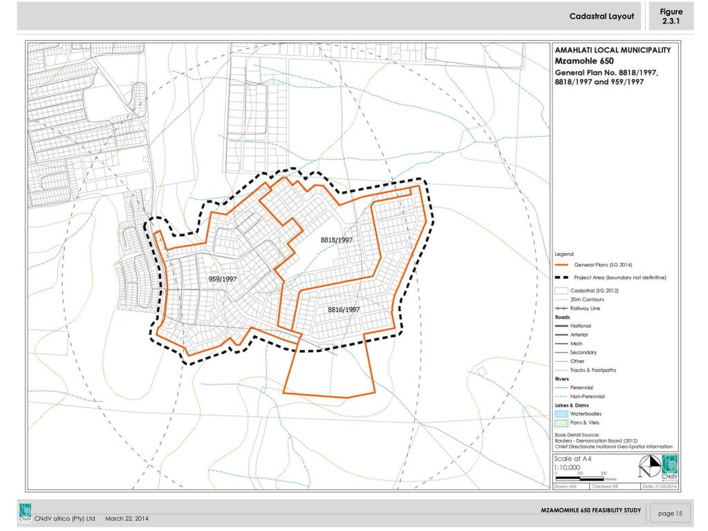Click the '1:10,000' scale value
The height and width of the screenshot is (531, 708).
(567, 468)
